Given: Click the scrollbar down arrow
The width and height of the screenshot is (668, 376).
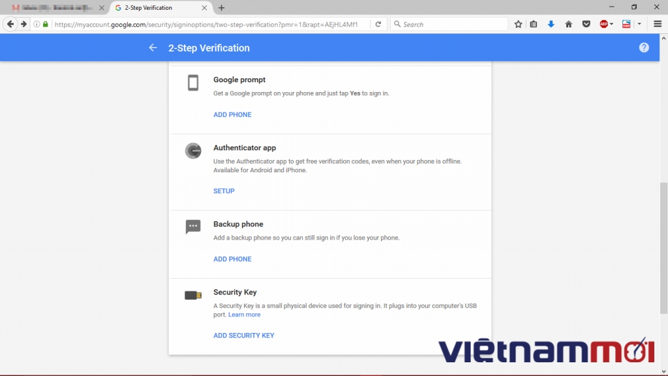Looking at the screenshot, I should click(x=663, y=371).
